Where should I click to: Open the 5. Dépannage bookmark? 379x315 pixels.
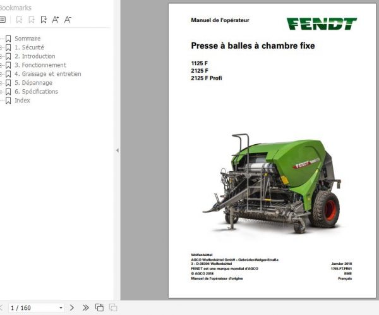pyautogui.click(x=33, y=83)
